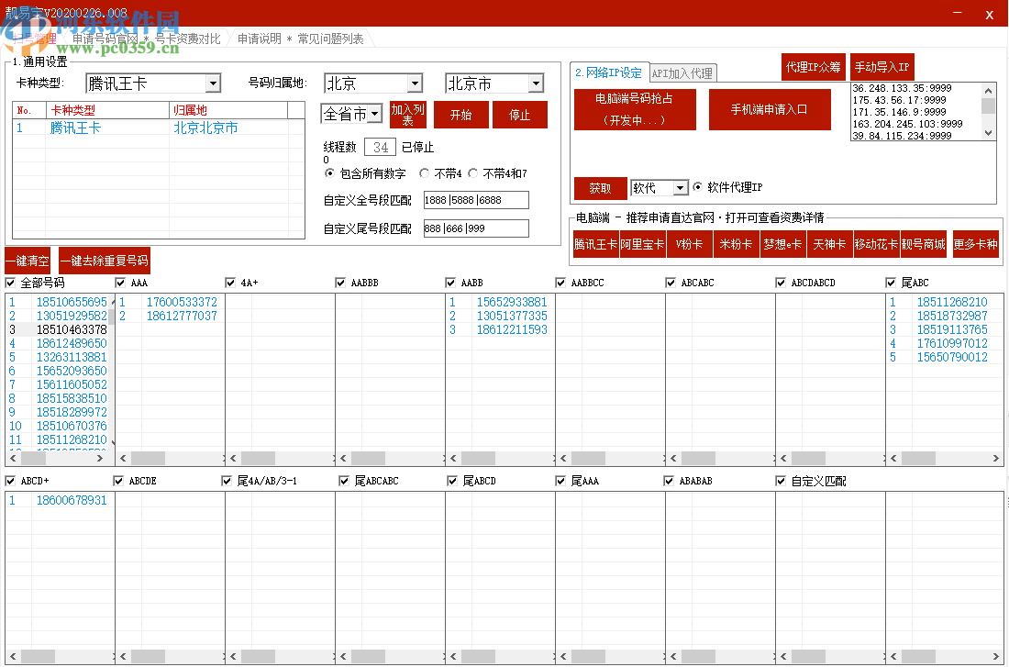Switch to the API加入代理 tab

point(682,73)
